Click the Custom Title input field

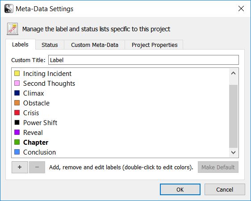pos(143,60)
